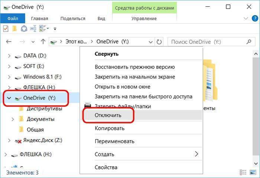The width and height of the screenshot is (260, 178).
Task: Switch to large icons view in status bar
Action: click(253, 172)
